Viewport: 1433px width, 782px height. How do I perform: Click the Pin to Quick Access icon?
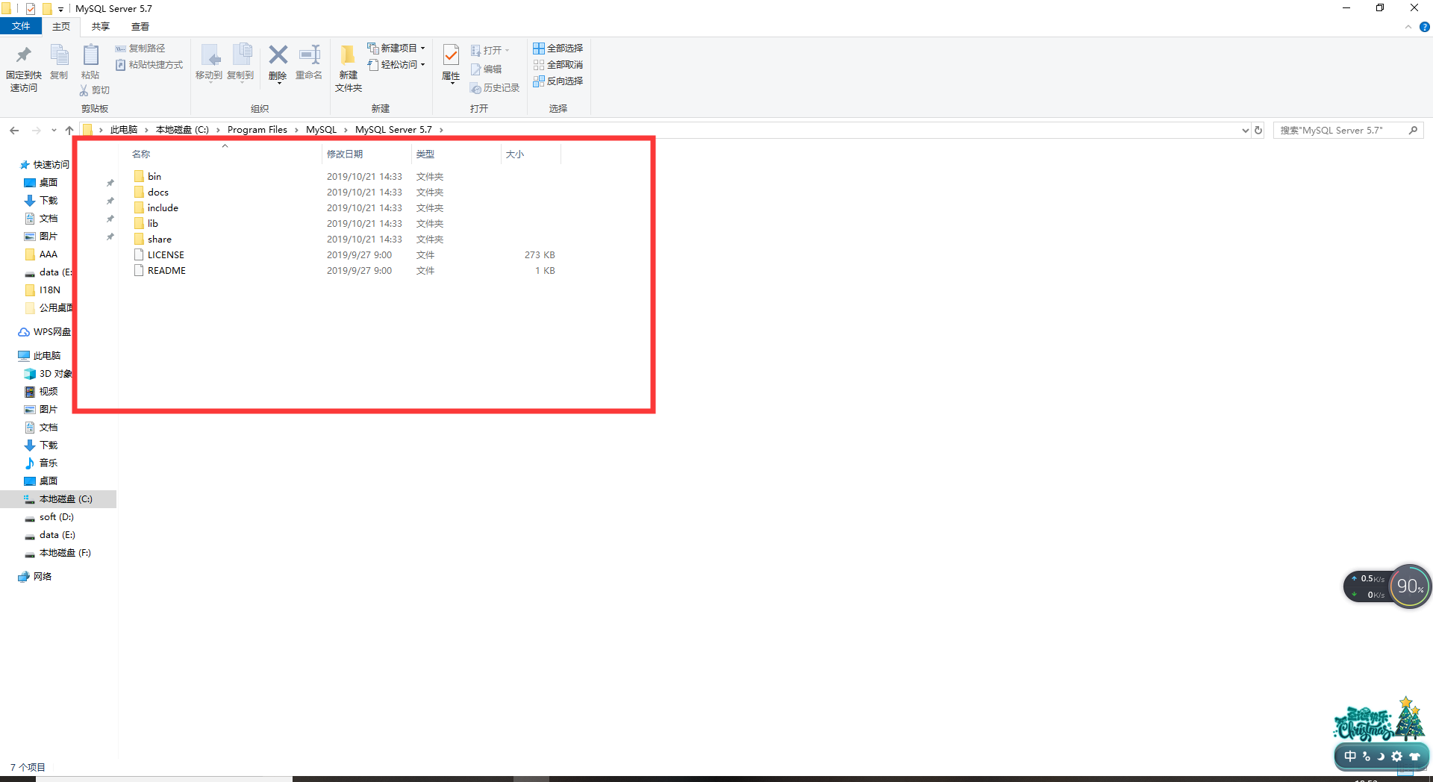[x=23, y=56]
